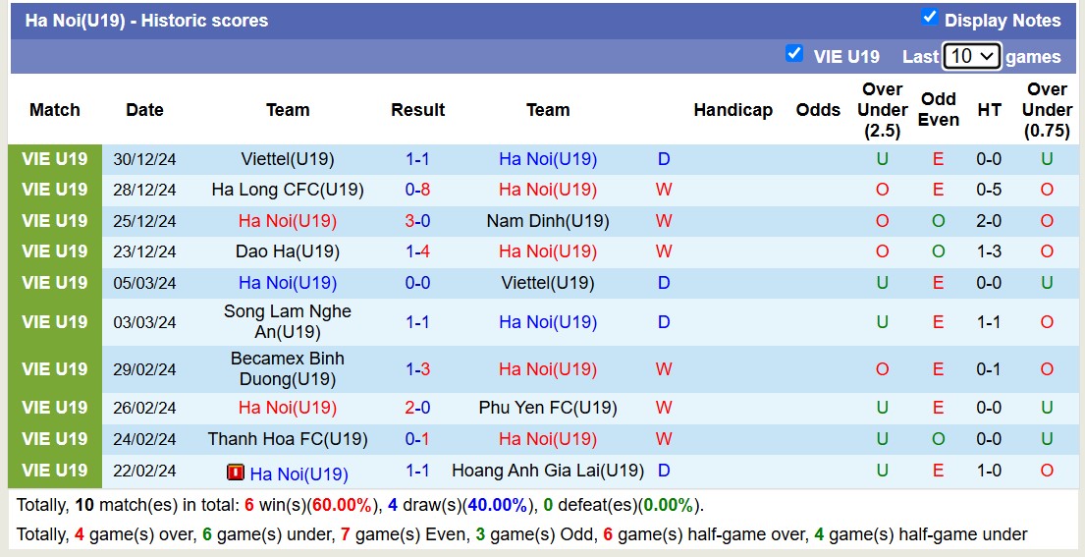Open Nam Dinh(U19) team link
1085x557 pixels.
click(548, 221)
